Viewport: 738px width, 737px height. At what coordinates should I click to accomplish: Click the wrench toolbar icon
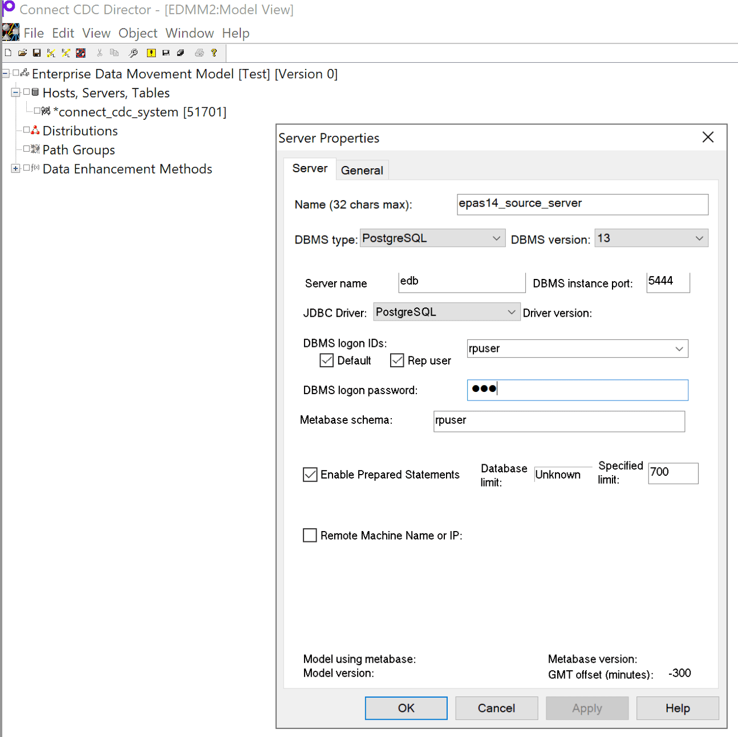click(133, 52)
